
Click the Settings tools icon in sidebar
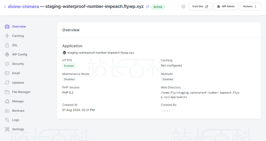(7, 129)
